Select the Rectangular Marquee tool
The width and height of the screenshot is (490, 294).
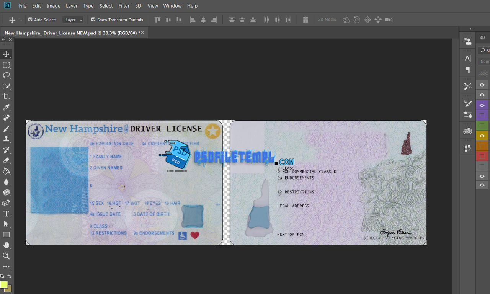pyautogui.click(x=6, y=65)
